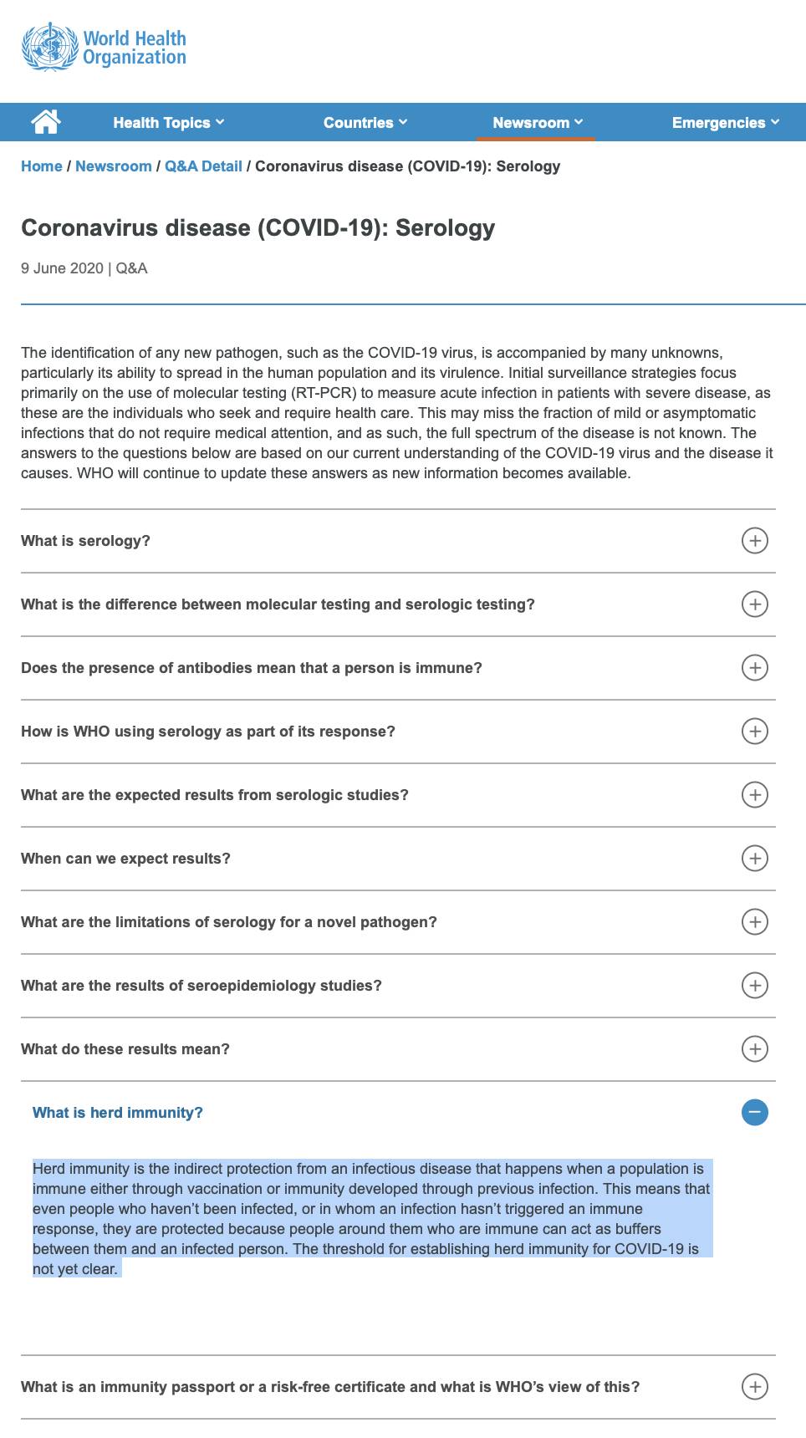This screenshot has width=806, height=1438.
Task: Open plus icon for molecular versus serologic testing
Action: 754,604
